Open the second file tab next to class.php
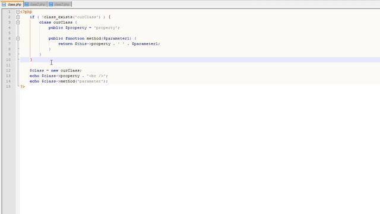The image size is (380, 214). [x=35, y=4]
